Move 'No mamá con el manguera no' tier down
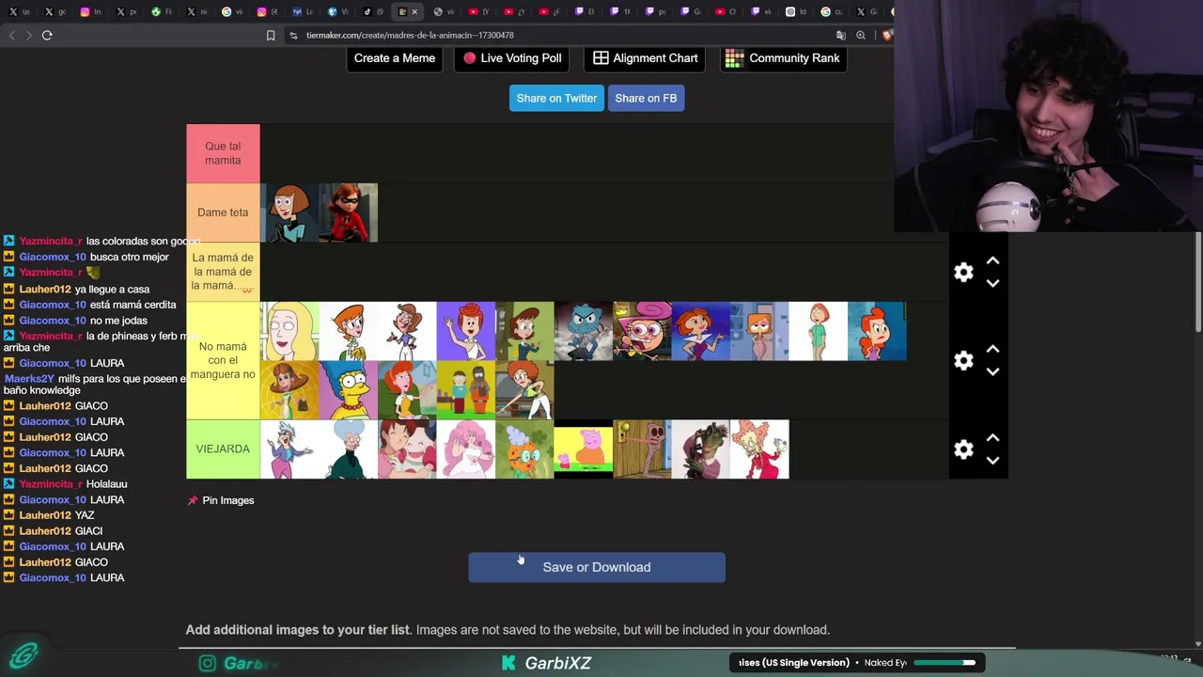Image resolution: width=1203 pixels, height=677 pixels. pyautogui.click(x=992, y=371)
